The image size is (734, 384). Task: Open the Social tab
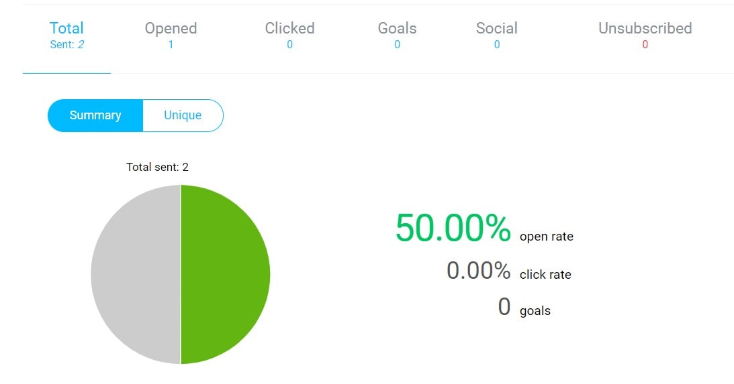pyautogui.click(x=497, y=36)
